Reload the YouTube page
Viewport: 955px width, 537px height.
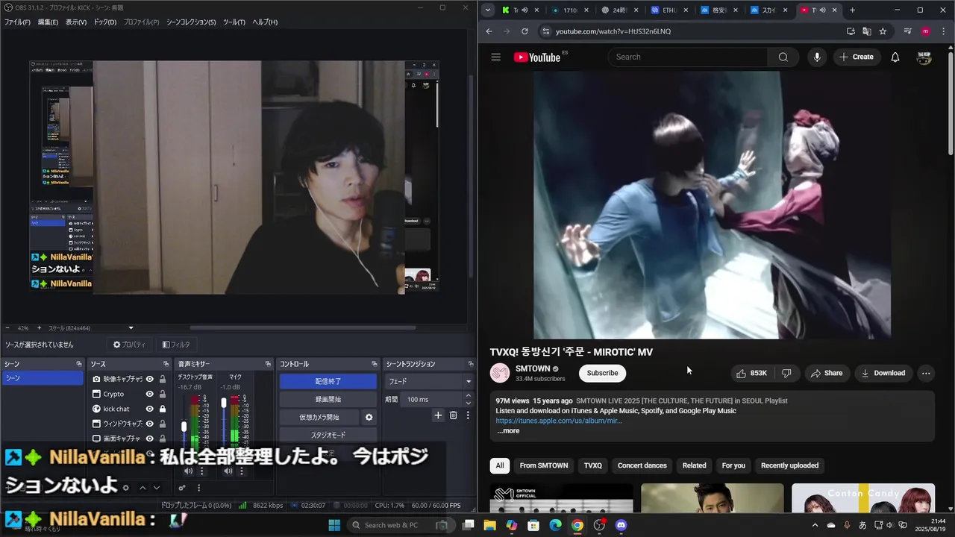pyautogui.click(x=525, y=31)
